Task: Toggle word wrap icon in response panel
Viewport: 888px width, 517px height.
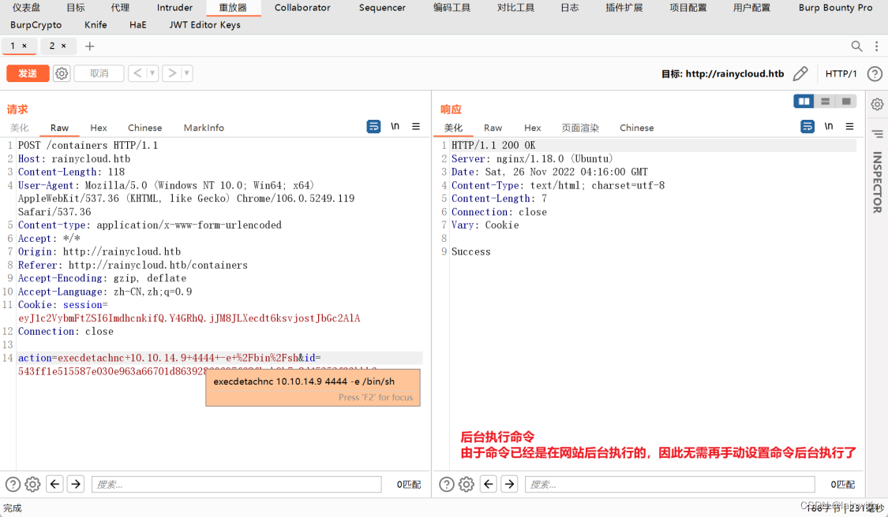Action: click(807, 127)
